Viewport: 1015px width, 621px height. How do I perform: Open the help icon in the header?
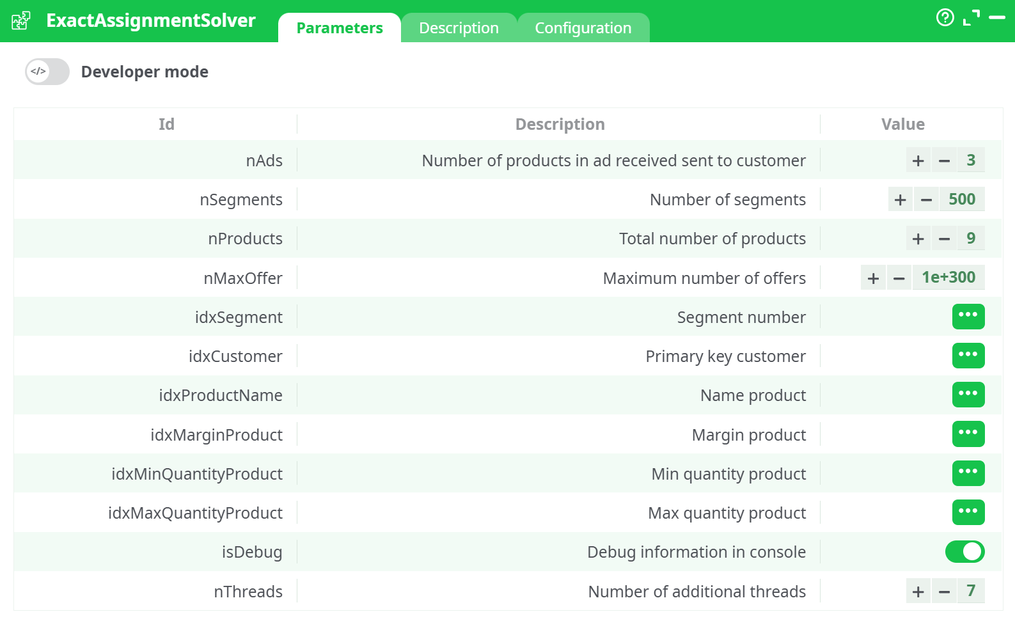[x=945, y=18]
